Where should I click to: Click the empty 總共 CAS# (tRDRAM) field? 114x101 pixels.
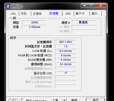pyautogui.click(x=66, y=82)
